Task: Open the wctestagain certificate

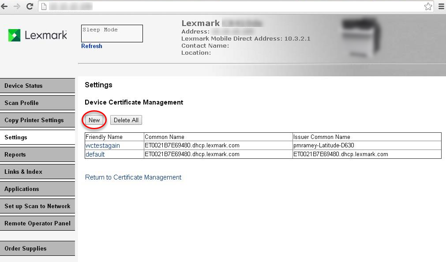Action: (103, 146)
